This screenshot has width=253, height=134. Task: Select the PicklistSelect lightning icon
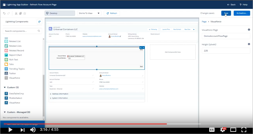coord(6,98)
